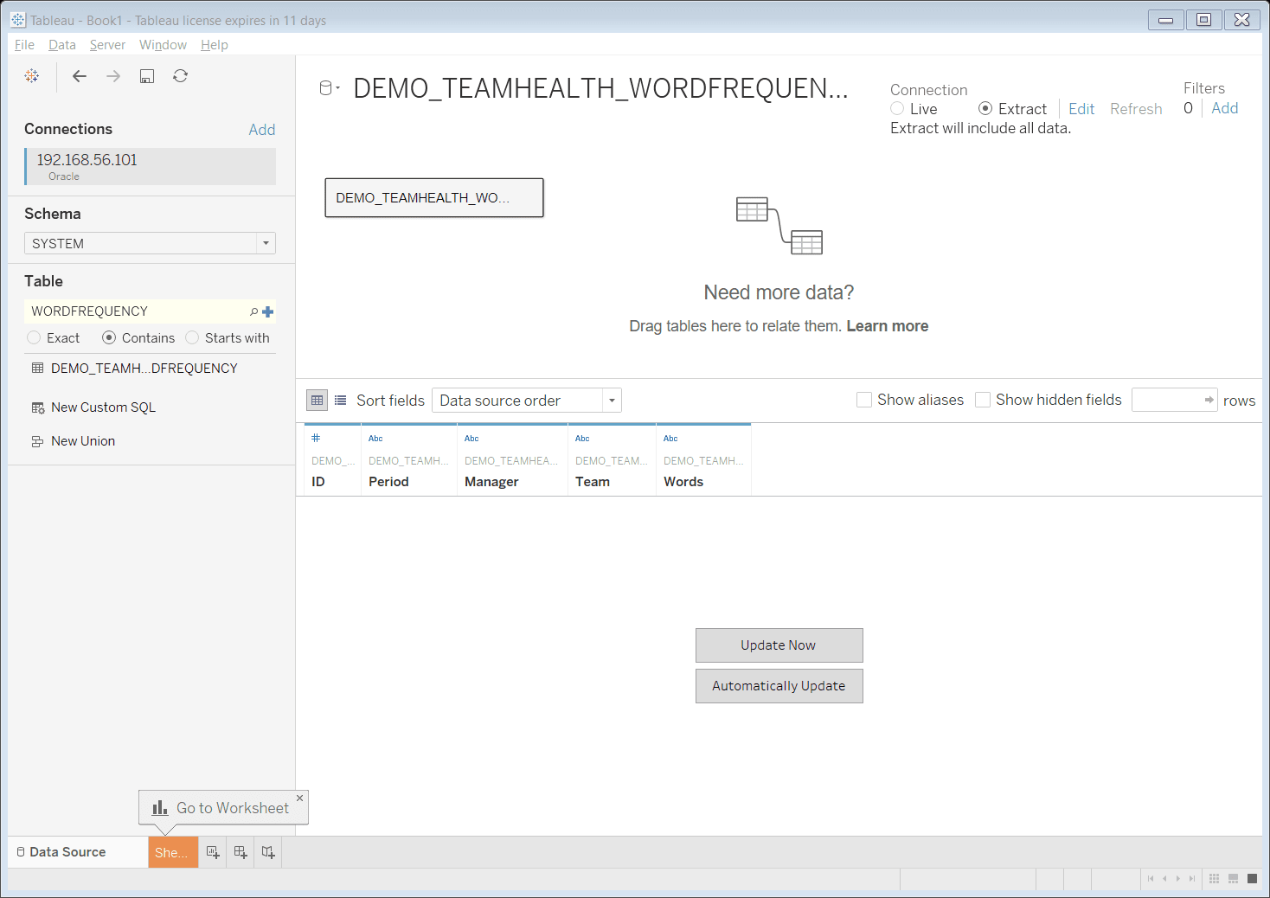
Task: Close the Go to Worksheet tooltip
Action: click(x=300, y=798)
